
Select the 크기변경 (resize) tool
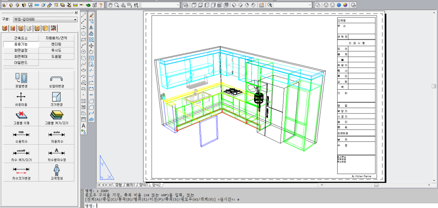(57, 97)
